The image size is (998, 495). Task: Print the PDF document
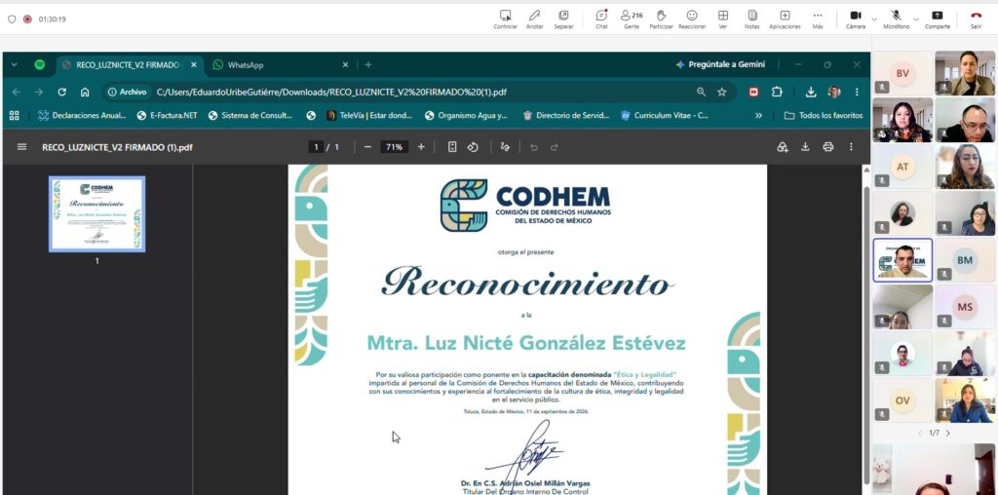[828, 147]
